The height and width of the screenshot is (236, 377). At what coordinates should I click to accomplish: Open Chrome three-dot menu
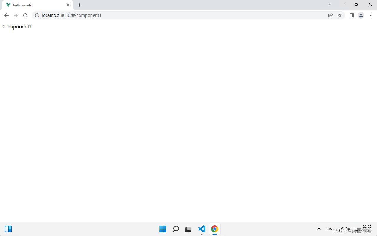click(x=371, y=15)
